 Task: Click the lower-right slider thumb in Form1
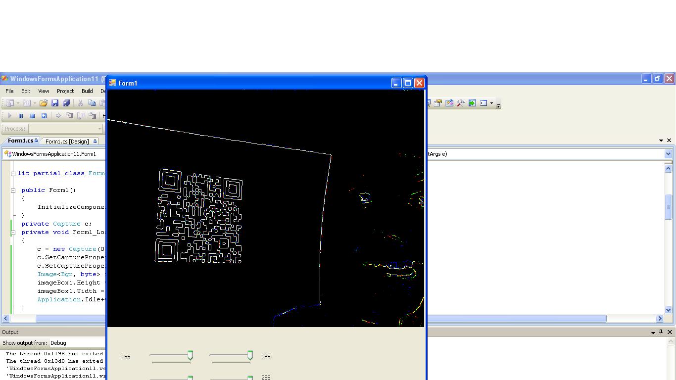[250, 378]
